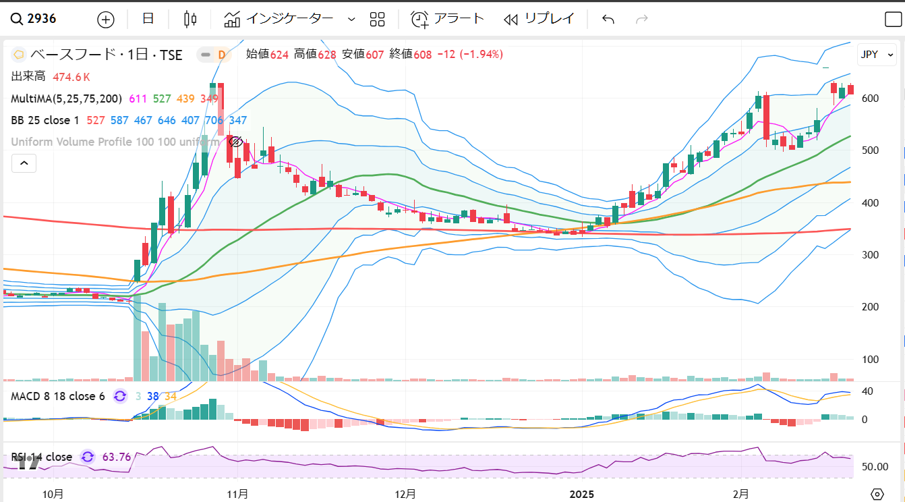Select the BB 25 close 1 legend
The height and width of the screenshot is (502, 905).
pyautogui.click(x=45, y=121)
